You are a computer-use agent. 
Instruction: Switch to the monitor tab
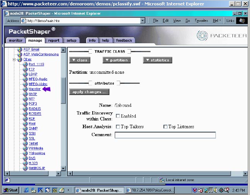tap(15, 41)
